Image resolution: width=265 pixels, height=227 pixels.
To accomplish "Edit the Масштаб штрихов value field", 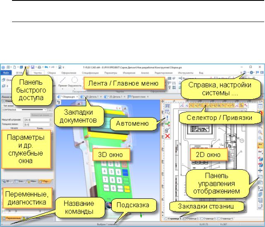I will (x=36, y=120).
